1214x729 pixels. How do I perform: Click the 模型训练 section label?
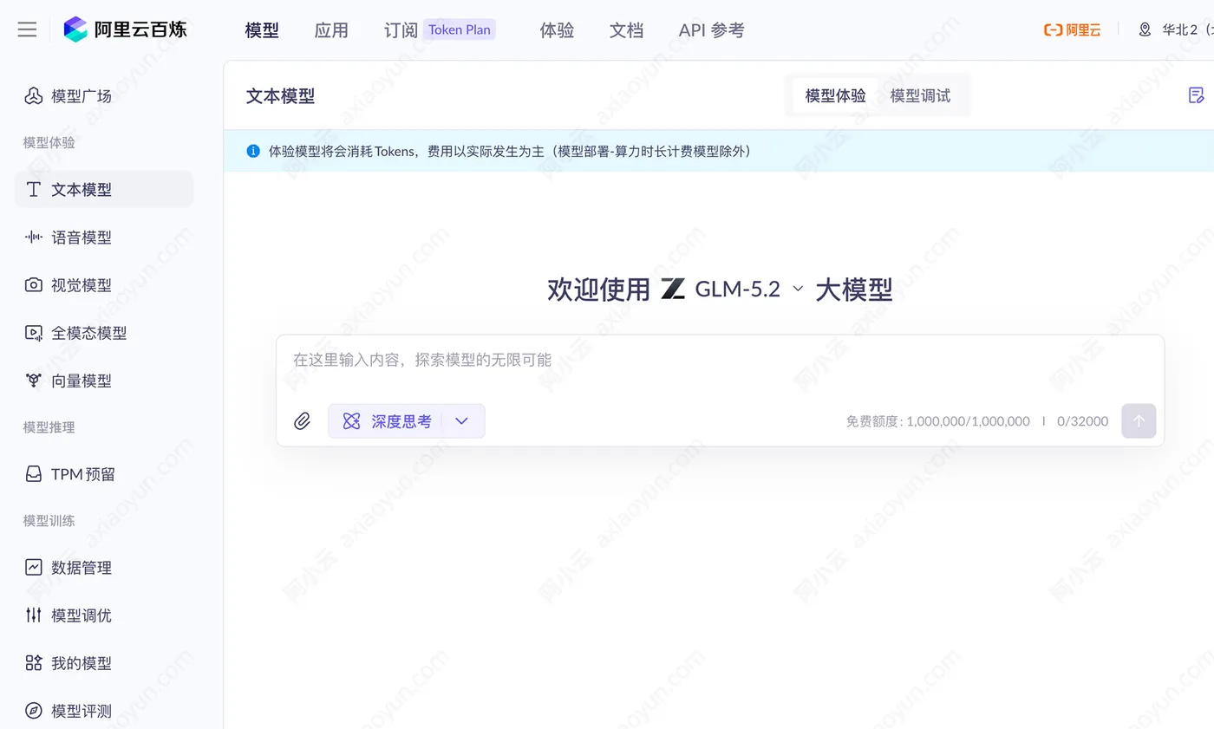49,521
